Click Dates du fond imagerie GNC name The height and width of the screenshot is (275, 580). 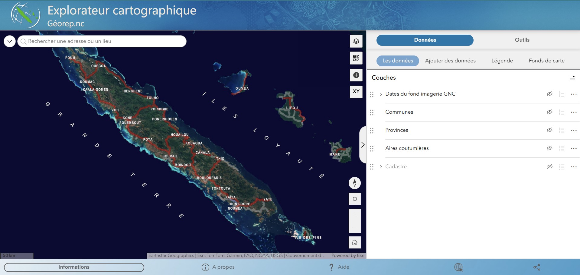(420, 94)
